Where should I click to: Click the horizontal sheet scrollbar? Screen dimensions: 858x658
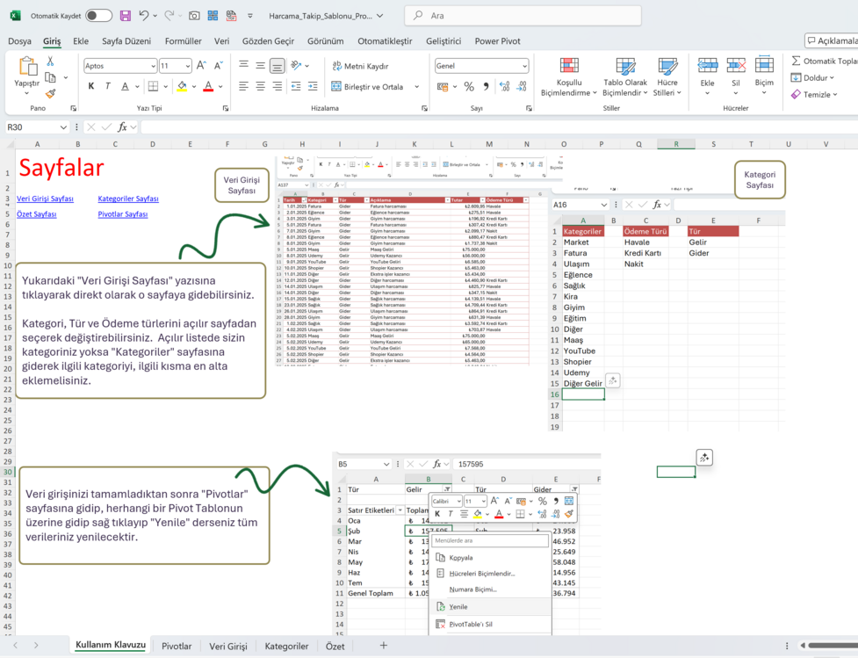pos(833,646)
